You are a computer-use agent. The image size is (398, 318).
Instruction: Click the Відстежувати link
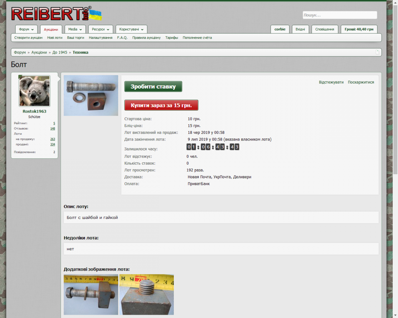331,82
